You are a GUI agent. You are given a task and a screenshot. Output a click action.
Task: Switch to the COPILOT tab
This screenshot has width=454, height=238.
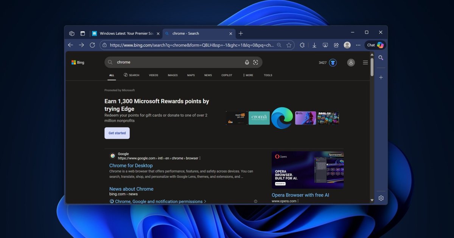click(227, 75)
